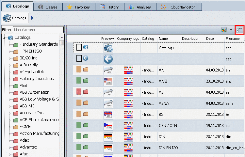Image resolution: width=245 pixels, height=157 pixels.
Task: Click company logo flags in AN row
Action: pos(129,70)
